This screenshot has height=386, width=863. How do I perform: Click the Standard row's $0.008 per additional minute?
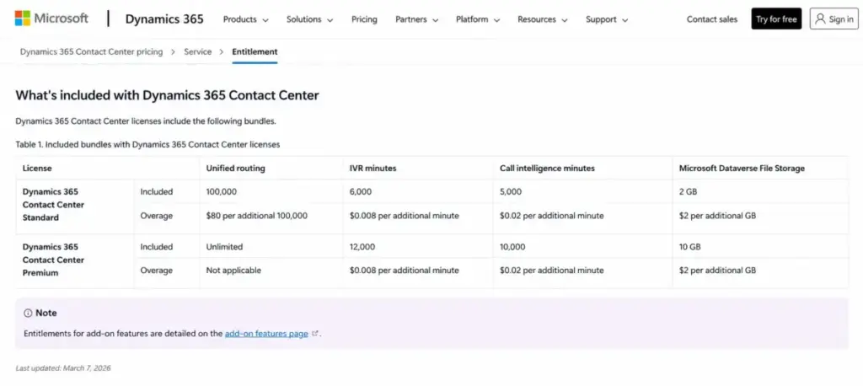[404, 216]
